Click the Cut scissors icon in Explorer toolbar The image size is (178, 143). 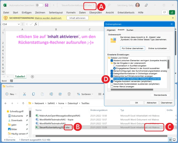tap(24, 94)
